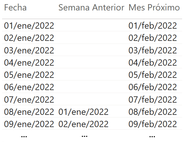The height and width of the screenshot is (142, 186).
Task: Select the 05/ene/2022 cell in Fecha
Action: pyautogui.click(x=29, y=75)
